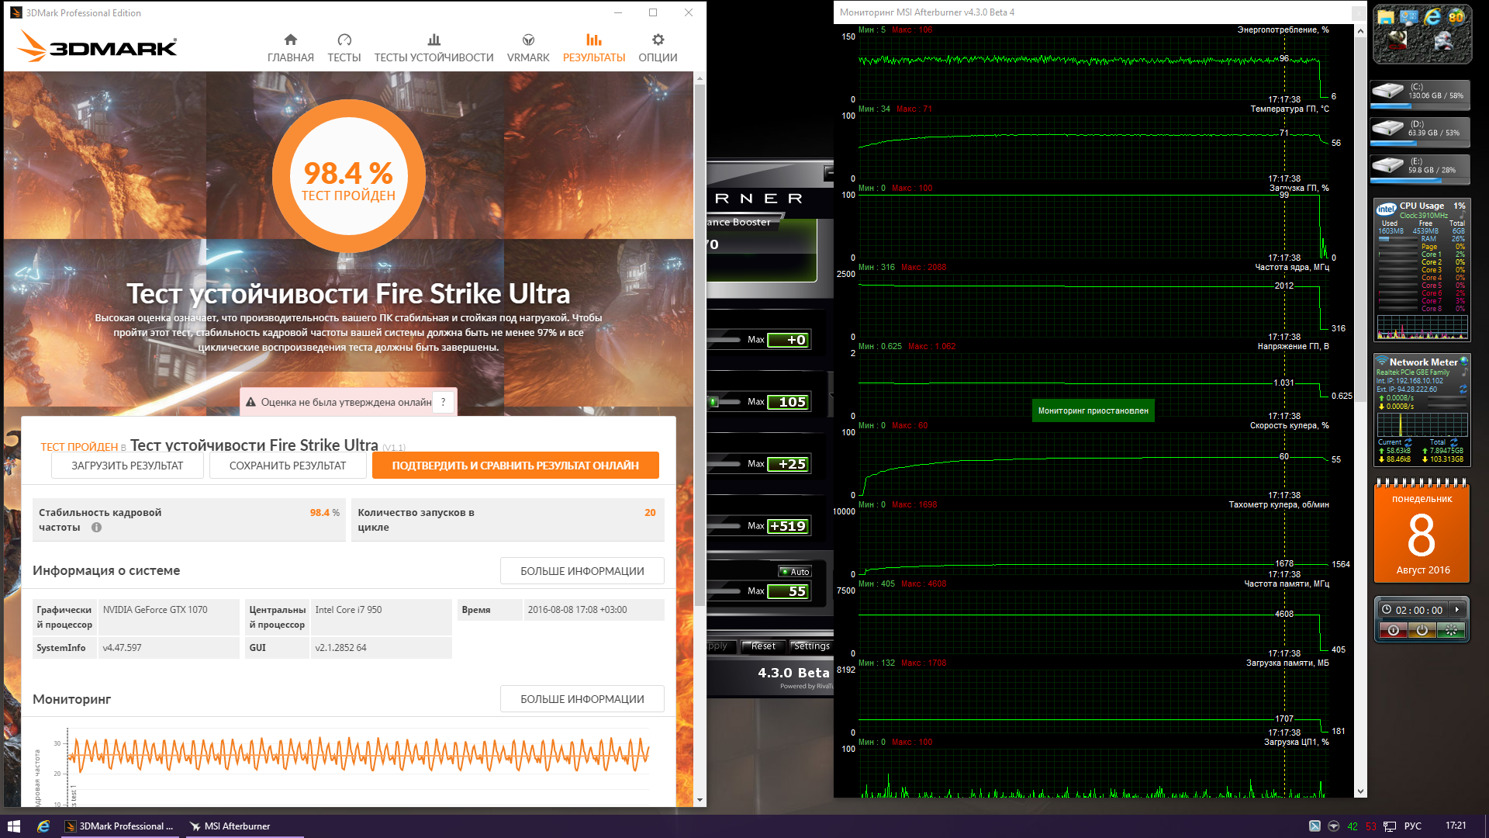Viewport: 1489px width, 838px height.
Task: Open ТЕСТЫ УСТОЙЧИВОСТИ stress tests icon
Action: (434, 40)
